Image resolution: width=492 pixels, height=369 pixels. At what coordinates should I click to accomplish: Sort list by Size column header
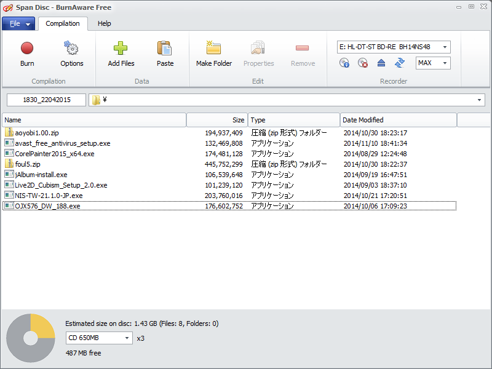pos(217,120)
